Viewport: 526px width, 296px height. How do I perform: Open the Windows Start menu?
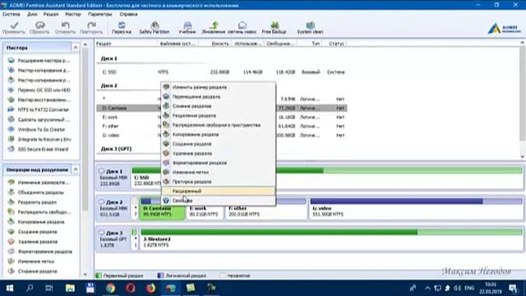9,288
